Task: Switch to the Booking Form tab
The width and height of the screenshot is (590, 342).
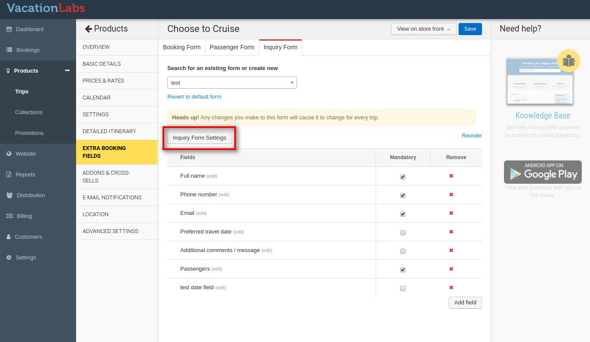Action: (x=182, y=47)
